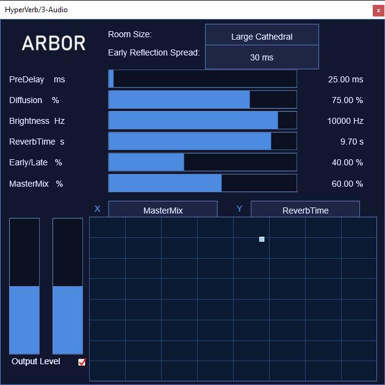Click the HyperVerb/3-Audio window title
The width and height of the screenshot is (385, 385).
[36, 10]
